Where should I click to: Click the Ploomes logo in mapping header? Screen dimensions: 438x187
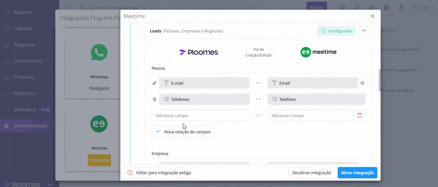tap(198, 52)
